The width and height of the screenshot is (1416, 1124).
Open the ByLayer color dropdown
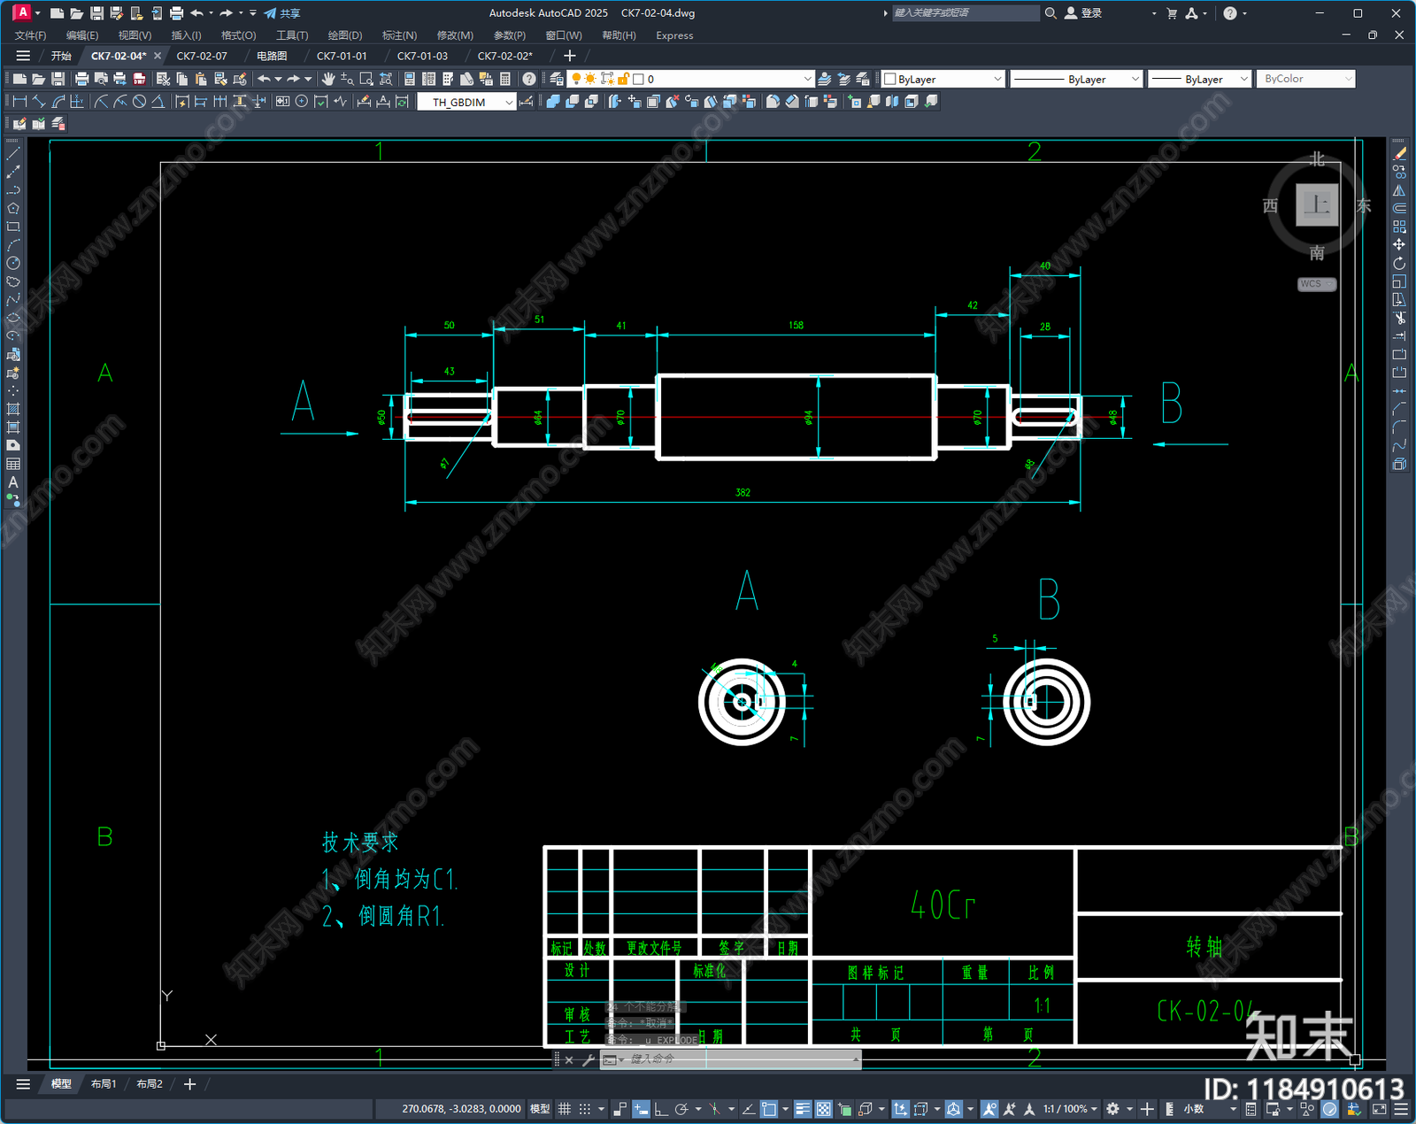(943, 79)
